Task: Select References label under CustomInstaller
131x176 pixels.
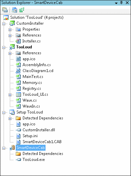Action: pos(32,35)
